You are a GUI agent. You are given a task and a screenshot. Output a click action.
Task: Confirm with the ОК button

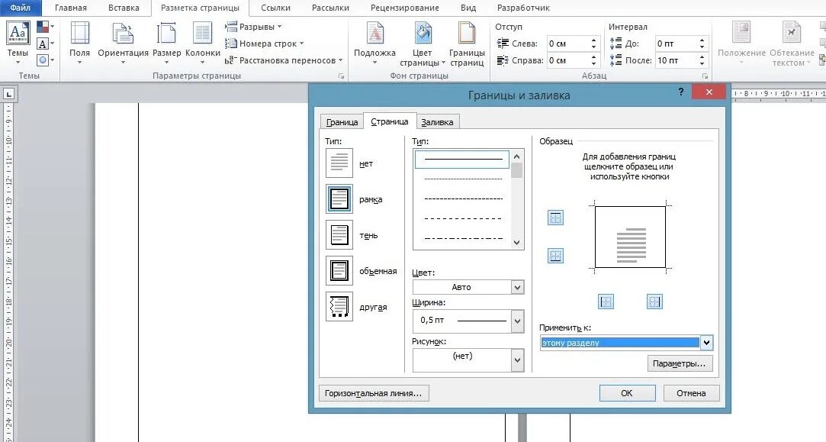pyautogui.click(x=627, y=393)
